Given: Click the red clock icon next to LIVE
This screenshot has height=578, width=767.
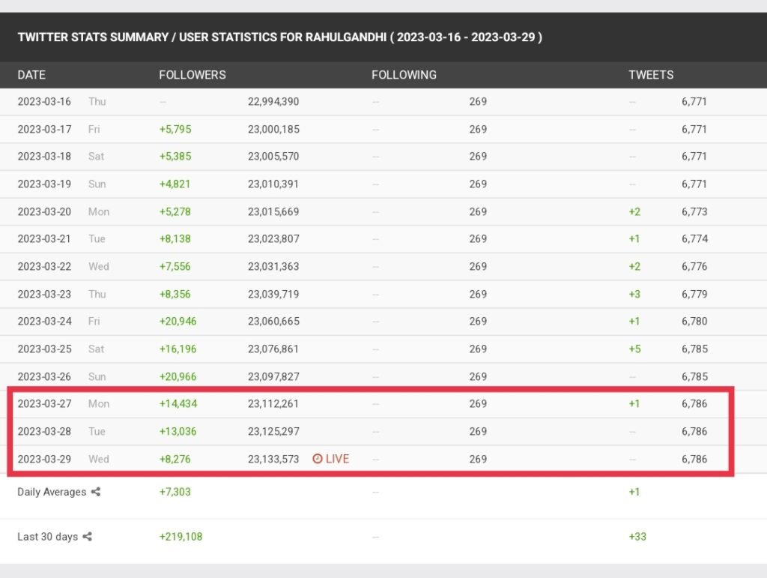Looking at the screenshot, I should click(318, 459).
